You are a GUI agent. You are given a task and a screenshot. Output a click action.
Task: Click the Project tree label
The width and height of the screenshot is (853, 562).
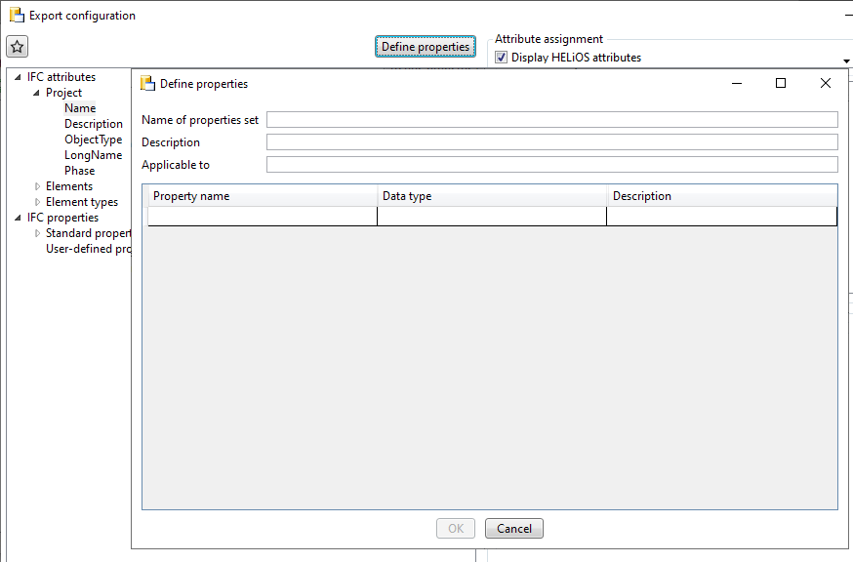pos(63,93)
